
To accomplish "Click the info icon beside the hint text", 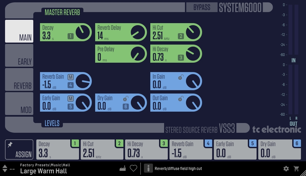I will pos(148,168).
